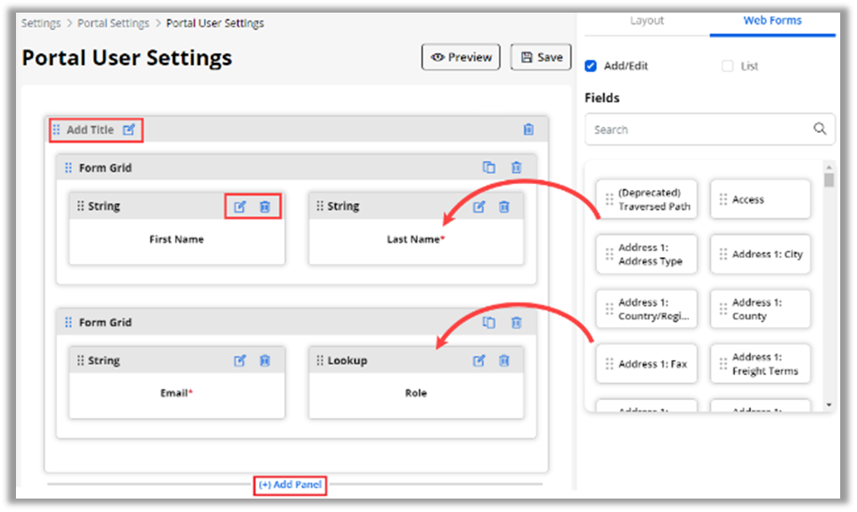857x512 pixels.
Task: Edit the First Name string field
Action: (240, 206)
